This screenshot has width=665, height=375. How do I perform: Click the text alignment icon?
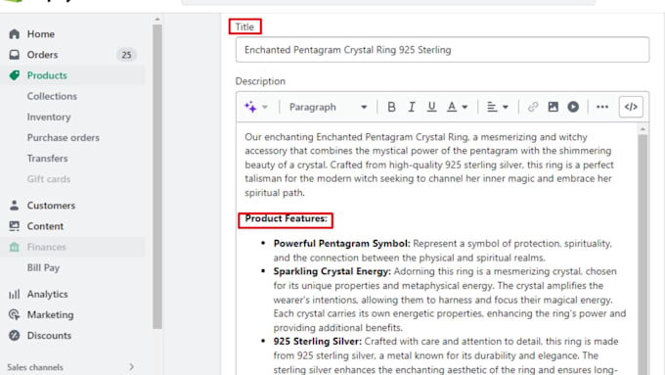pyautogui.click(x=492, y=107)
